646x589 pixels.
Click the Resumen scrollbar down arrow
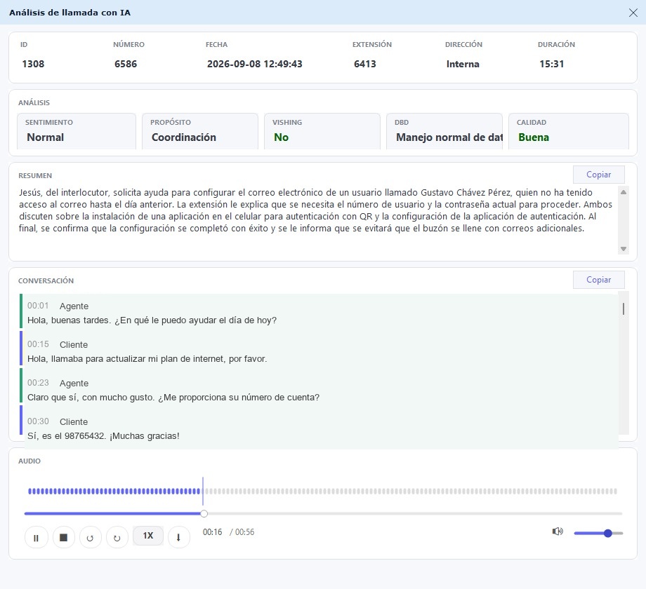[624, 249]
